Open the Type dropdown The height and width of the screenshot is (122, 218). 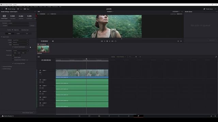click(20, 45)
